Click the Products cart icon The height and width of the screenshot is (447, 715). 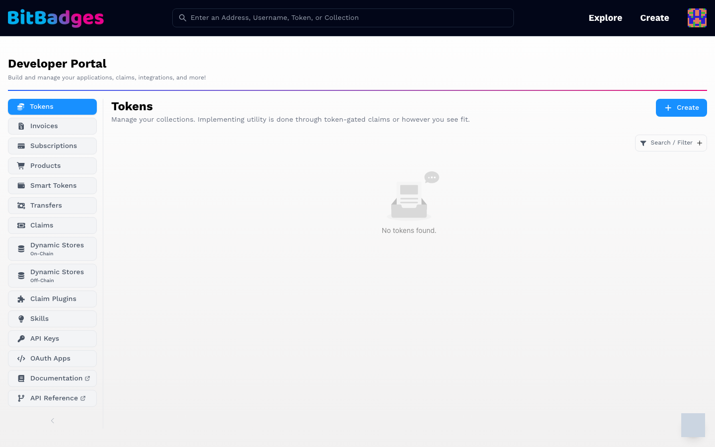[x=21, y=166]
